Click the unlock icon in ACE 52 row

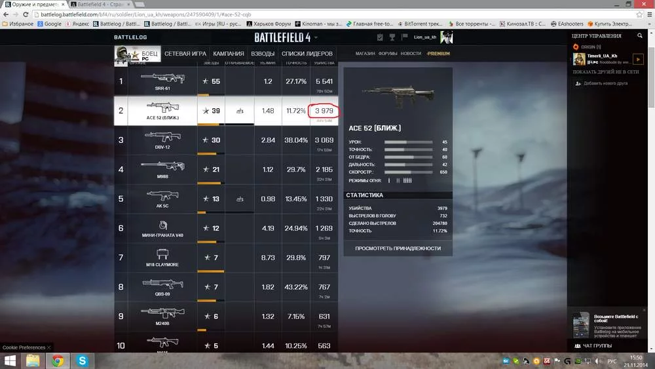tap(240, 111)
